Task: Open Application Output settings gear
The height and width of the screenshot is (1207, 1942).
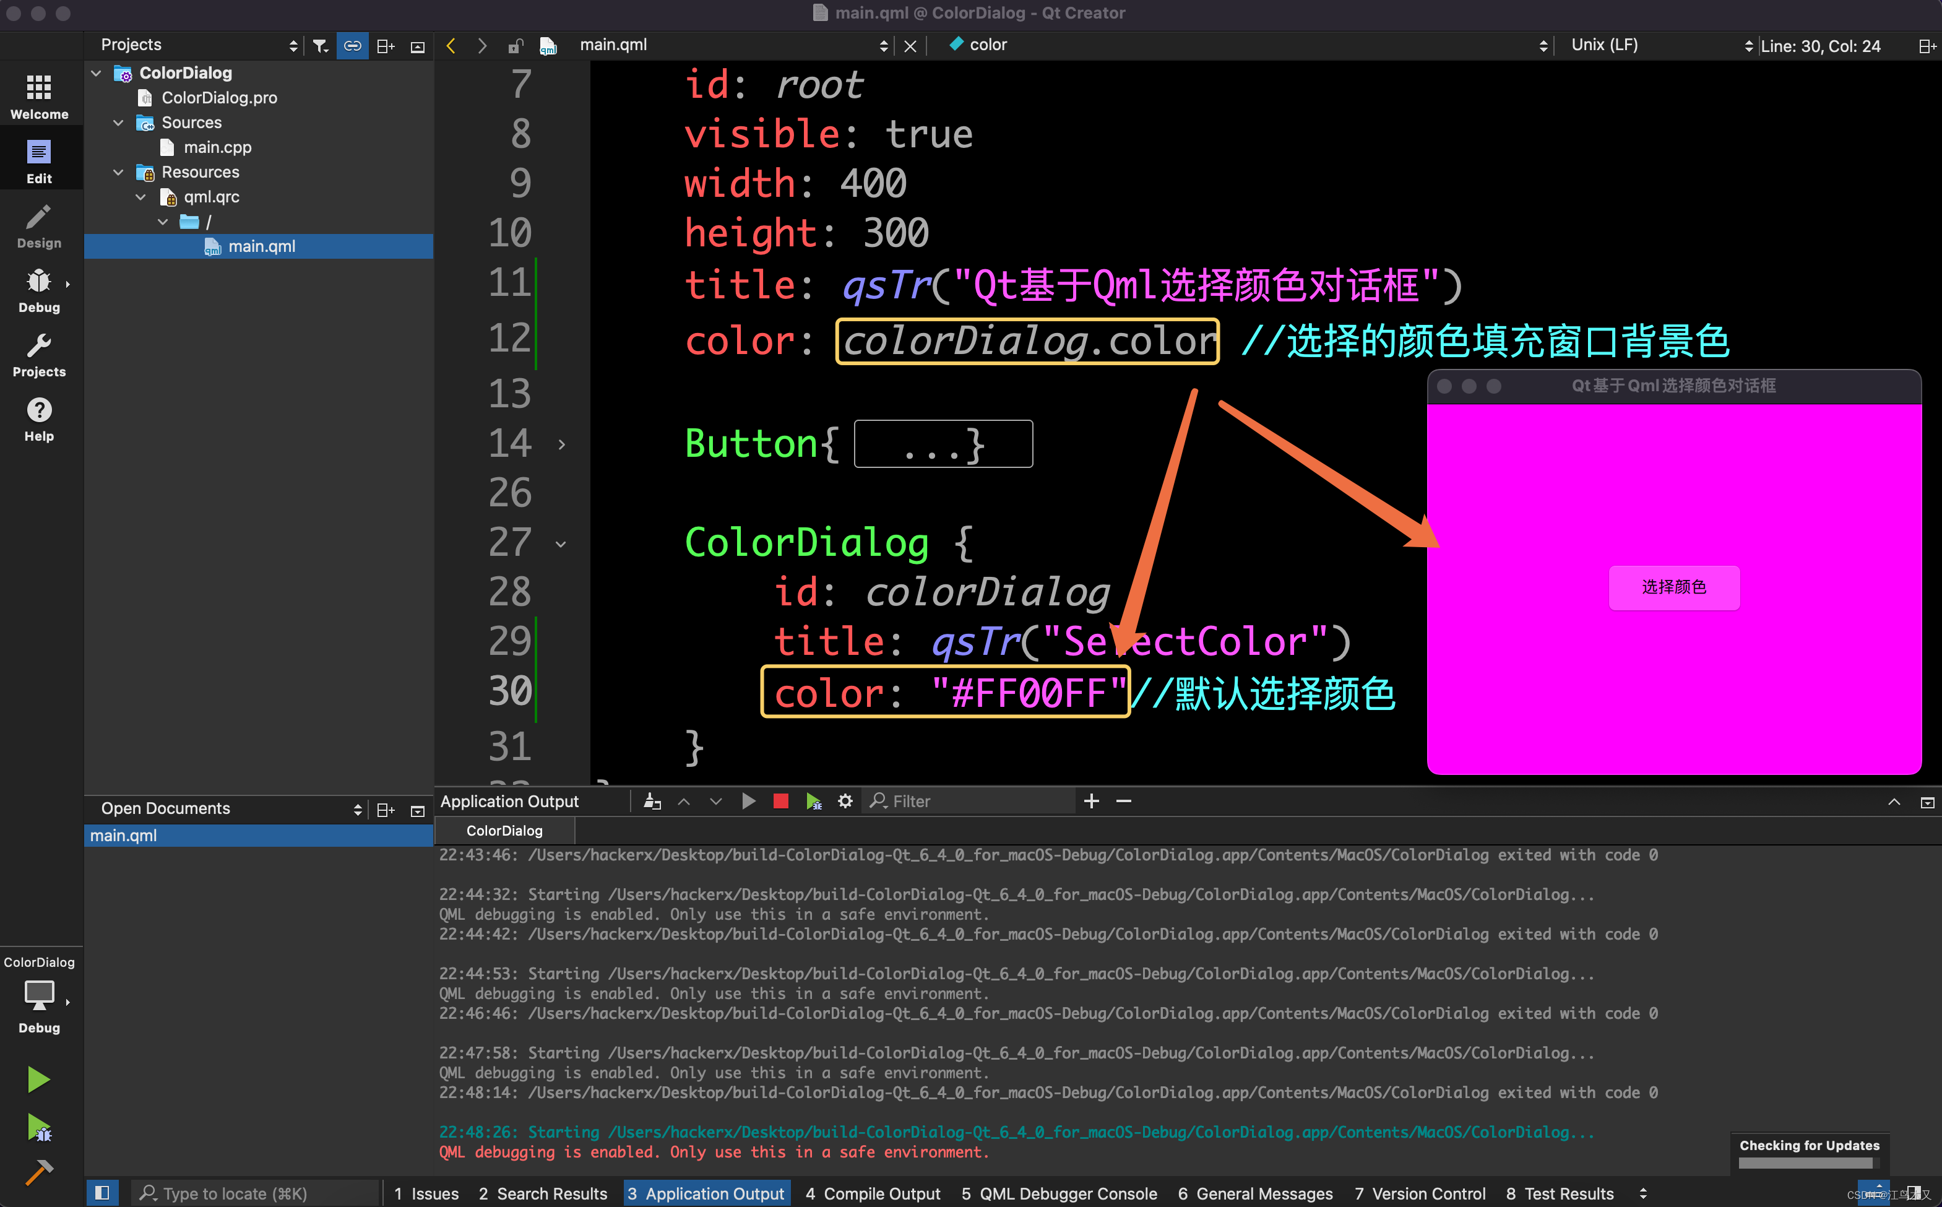Action: coord(845,801)
